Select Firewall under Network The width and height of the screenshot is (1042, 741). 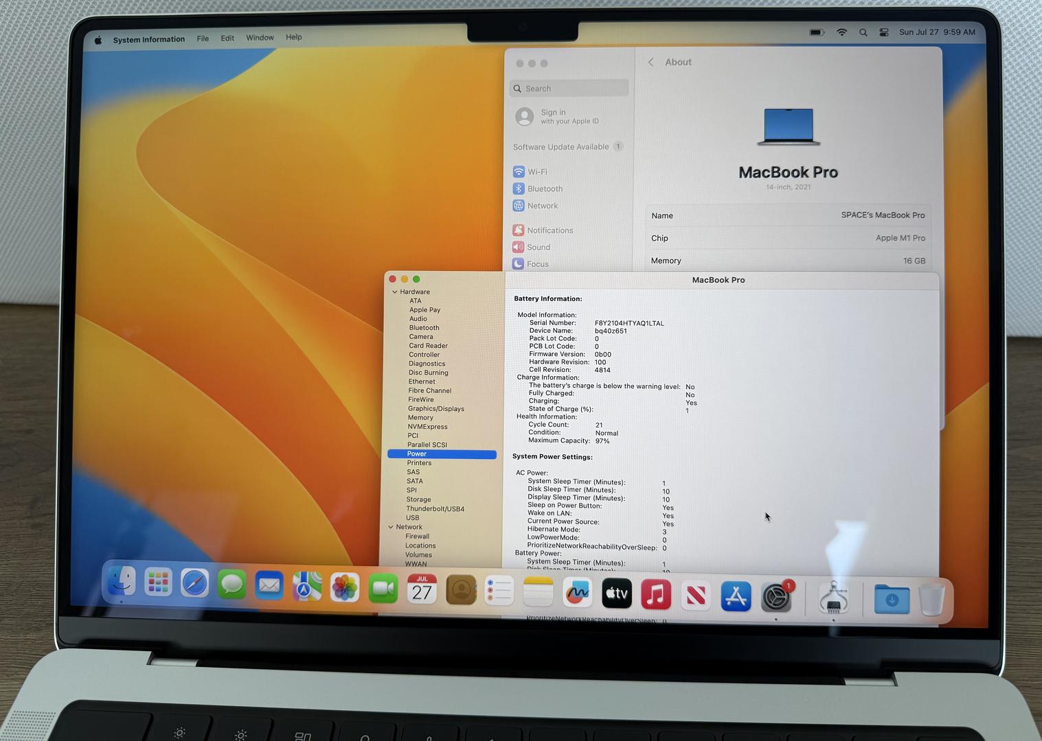point(417,537)
